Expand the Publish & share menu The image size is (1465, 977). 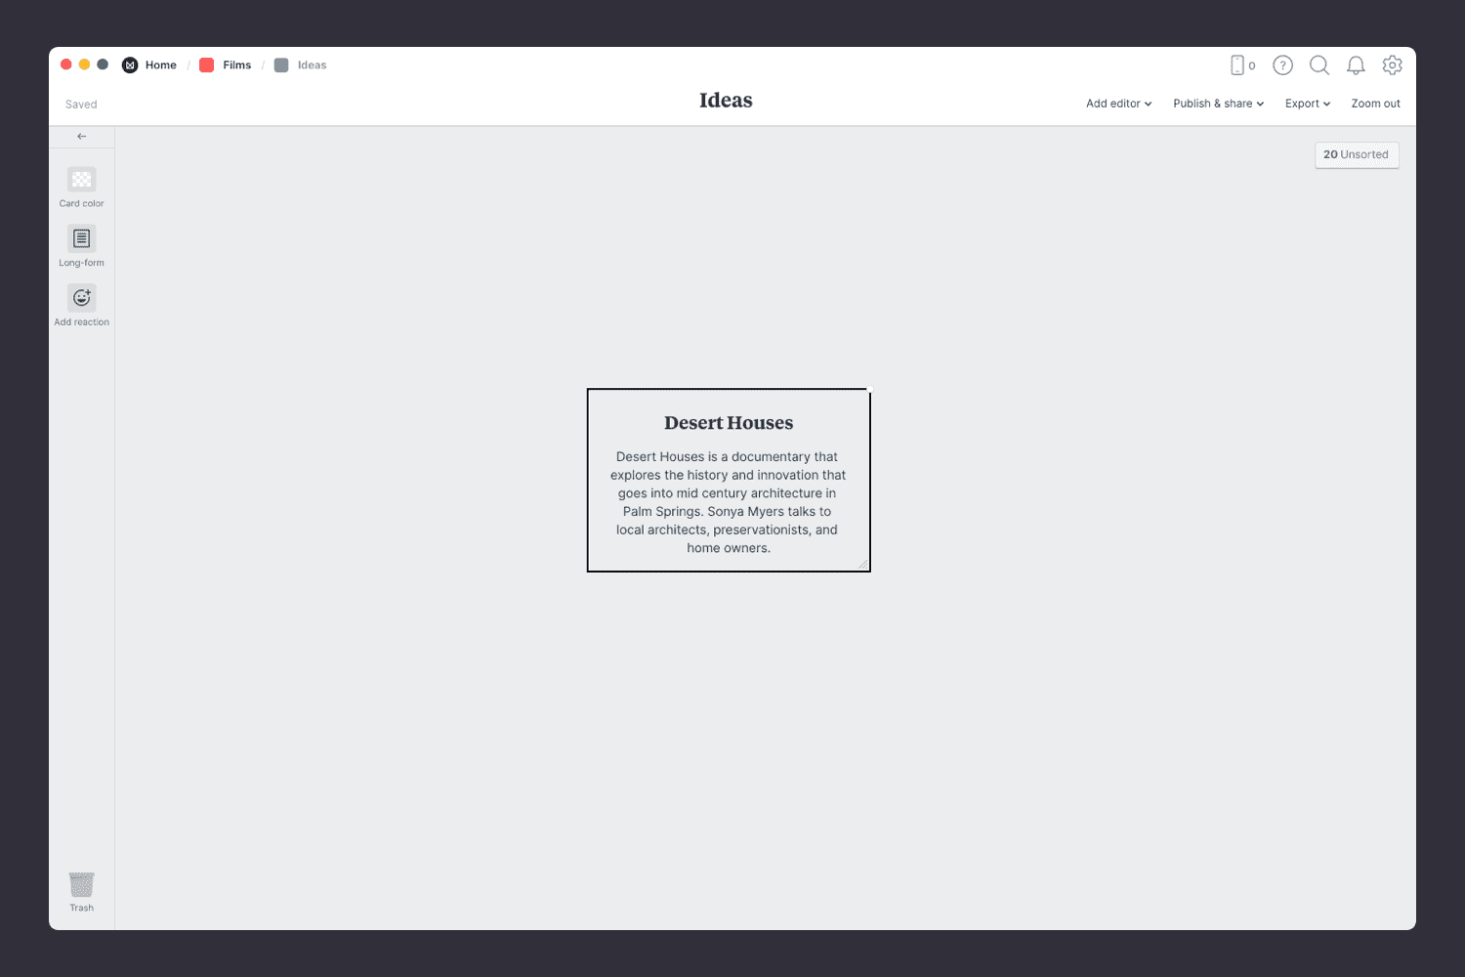pyautogui.click(x=1218, y=104)
